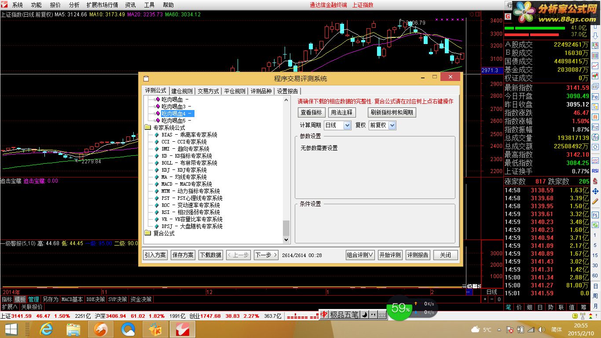Switch to 设置报告 tab
601x338 pixels.
[288, 91]
